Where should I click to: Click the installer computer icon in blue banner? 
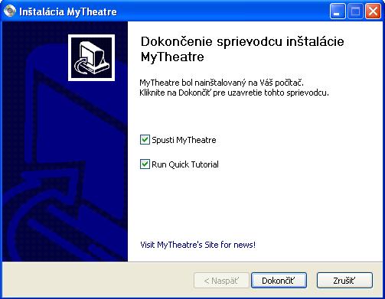tap(91, 58)
